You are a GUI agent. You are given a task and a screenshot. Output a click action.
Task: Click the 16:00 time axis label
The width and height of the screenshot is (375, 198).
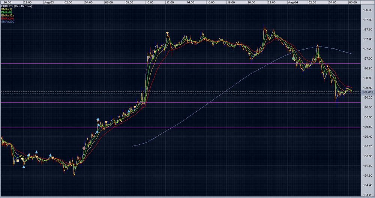[210, 2]
